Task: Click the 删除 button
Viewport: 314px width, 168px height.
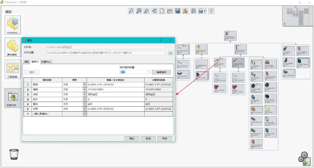Action: click(x=32, y=72)
